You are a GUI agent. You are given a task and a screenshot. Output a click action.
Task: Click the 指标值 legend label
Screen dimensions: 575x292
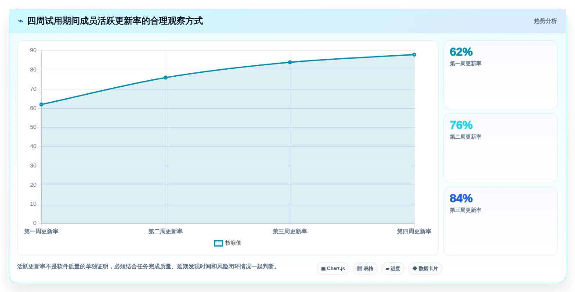tap(233, 243)
